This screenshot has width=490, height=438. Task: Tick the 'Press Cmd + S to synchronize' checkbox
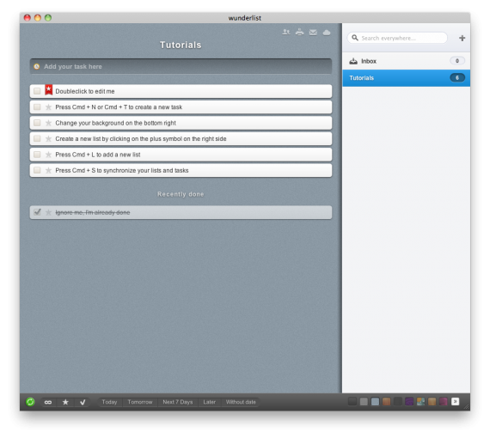(37, 170)
